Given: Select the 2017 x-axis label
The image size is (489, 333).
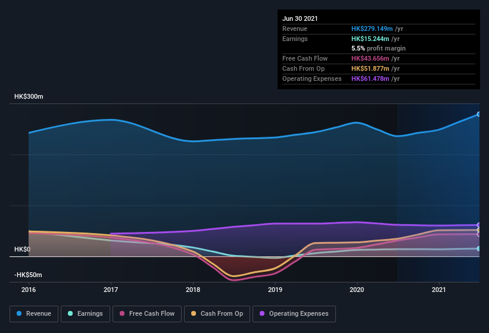Looking at the screenshot, I should pos(111,290).
